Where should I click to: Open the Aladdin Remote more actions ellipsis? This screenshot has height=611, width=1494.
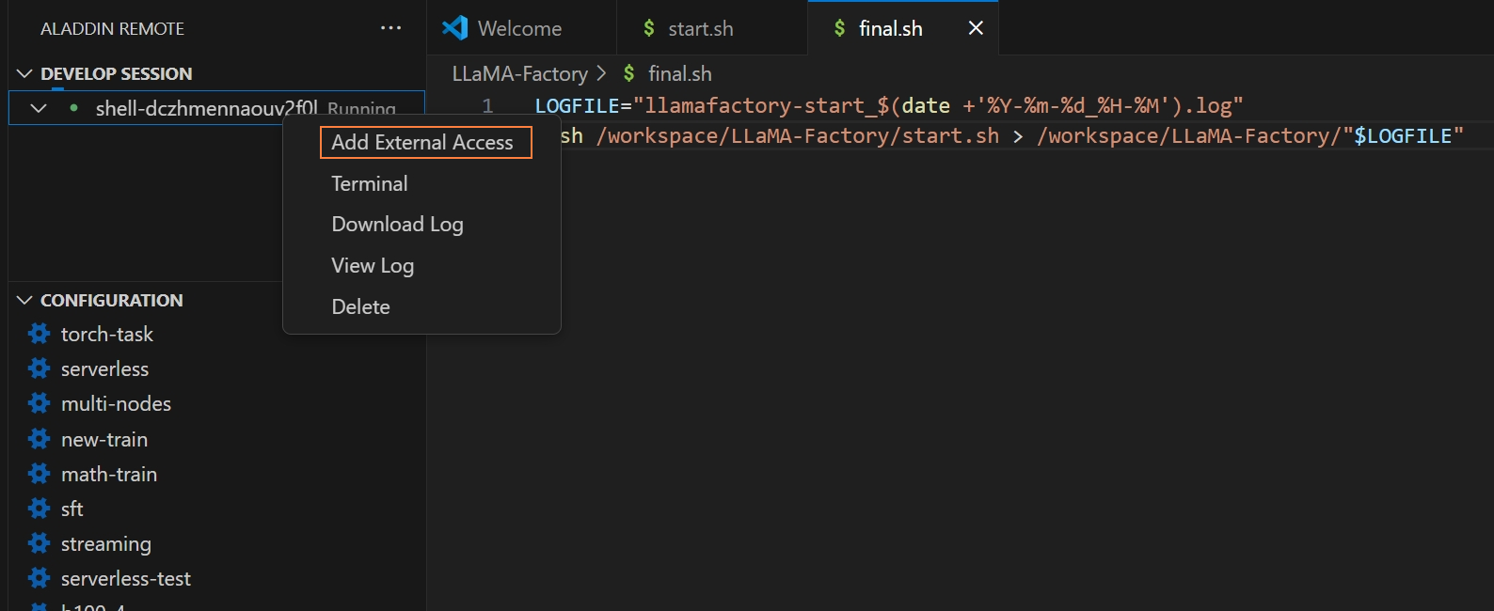coord(390,28)
